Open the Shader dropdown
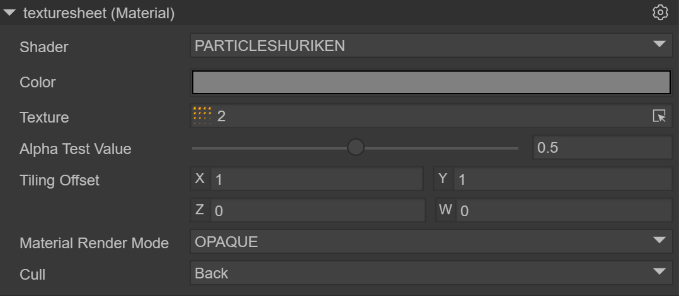This screenshot has height=296, width=679. [x=431, y=45]
